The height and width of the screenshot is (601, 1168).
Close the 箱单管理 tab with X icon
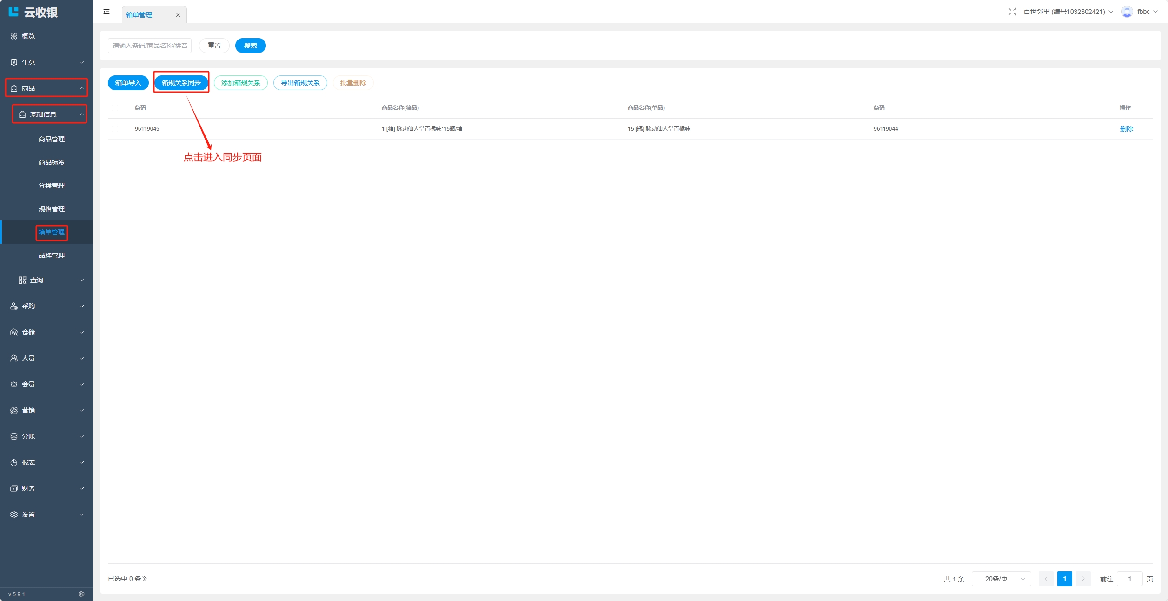(178, 15)
